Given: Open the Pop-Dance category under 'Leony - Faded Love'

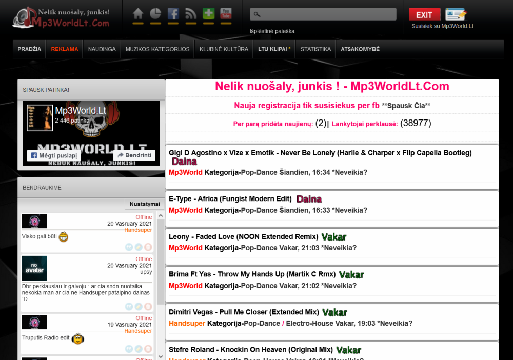Looking at the screenshot, I should (259, 248).
